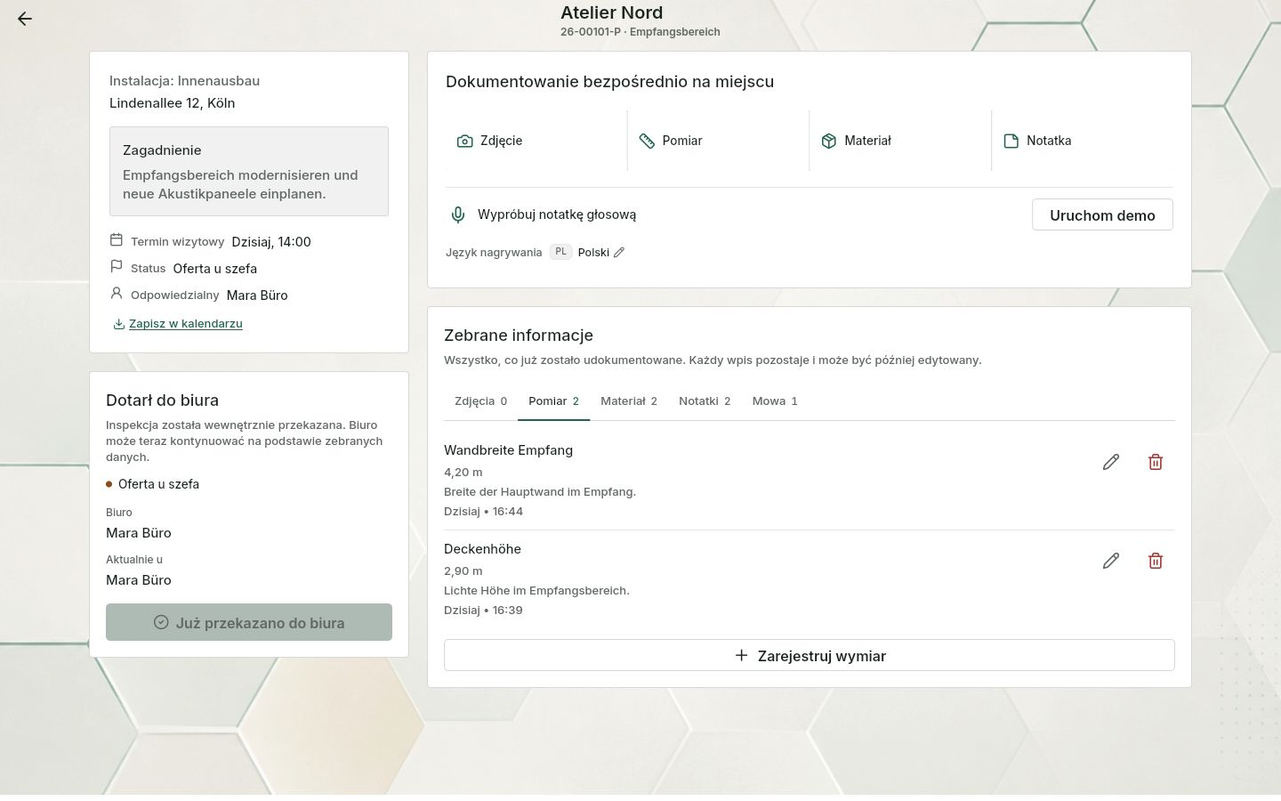Click the Już przekazano do biura button

249,622
